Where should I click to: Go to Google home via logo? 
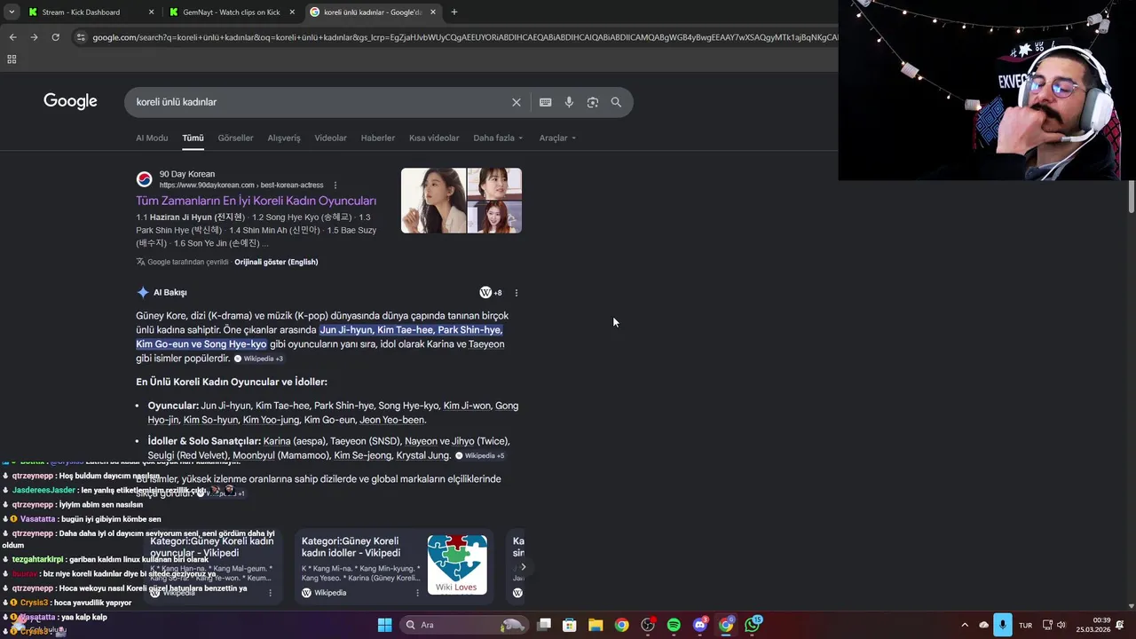tap(70, 101)
